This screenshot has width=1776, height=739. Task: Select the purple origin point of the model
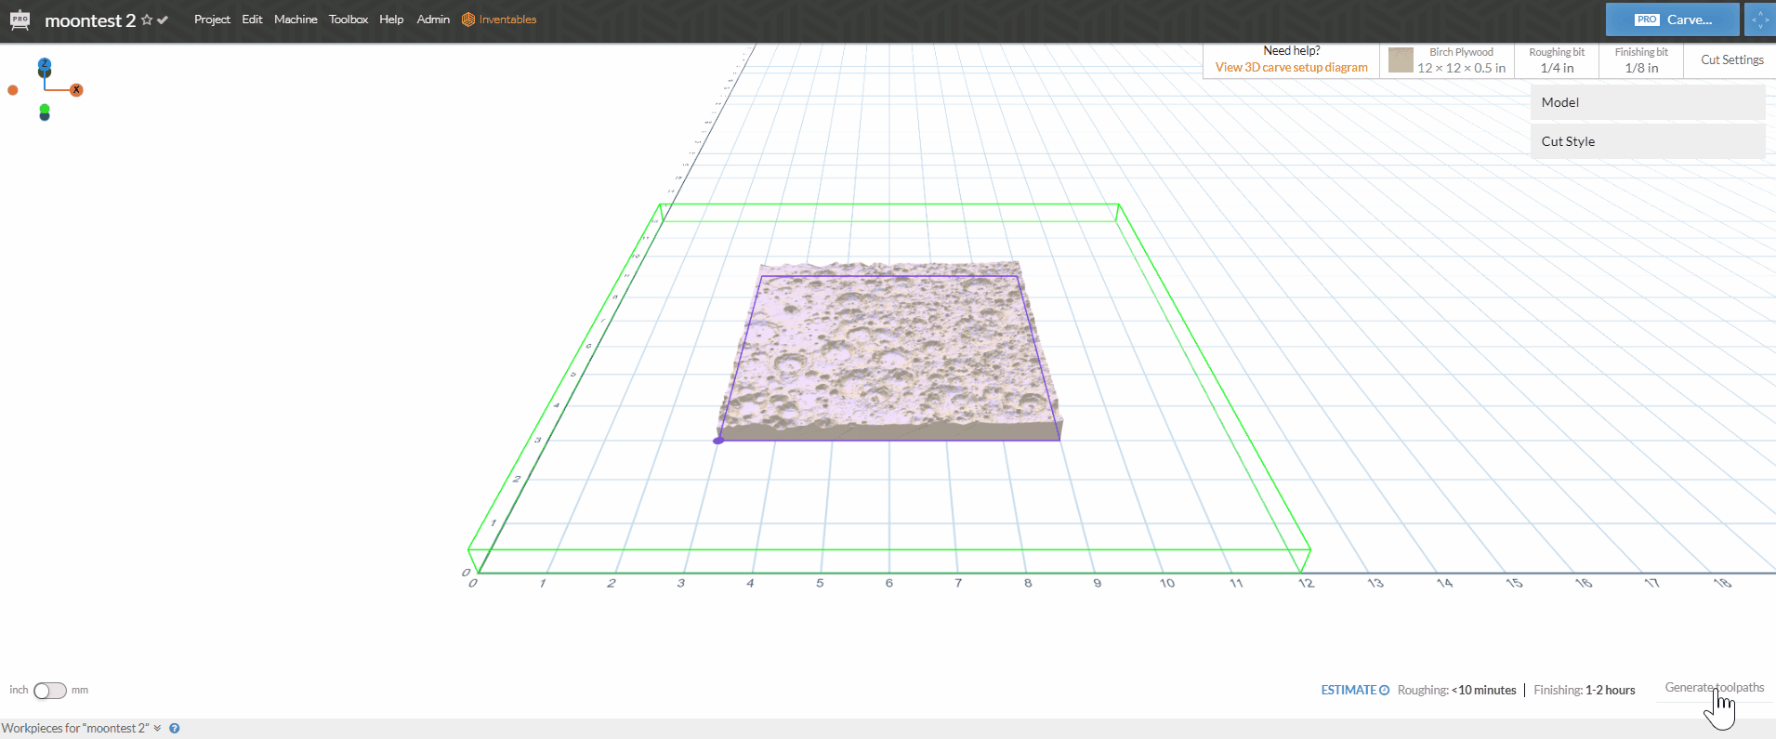[x=717, y=441]
